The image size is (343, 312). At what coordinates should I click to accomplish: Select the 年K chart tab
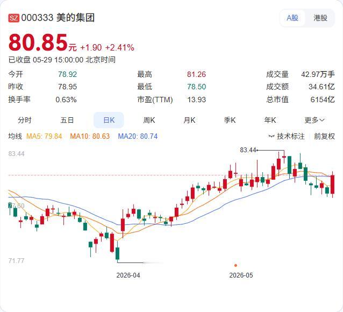270,120
